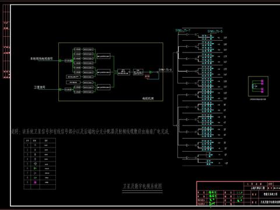280x210 pixels.
Task: Click green amplifier triangle on 卫星信号 input line
Action: point(61,89)
